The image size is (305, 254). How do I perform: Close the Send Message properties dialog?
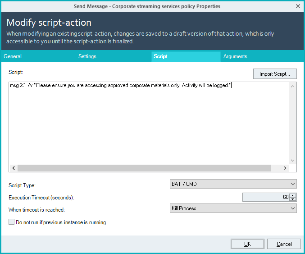point(298,6)
